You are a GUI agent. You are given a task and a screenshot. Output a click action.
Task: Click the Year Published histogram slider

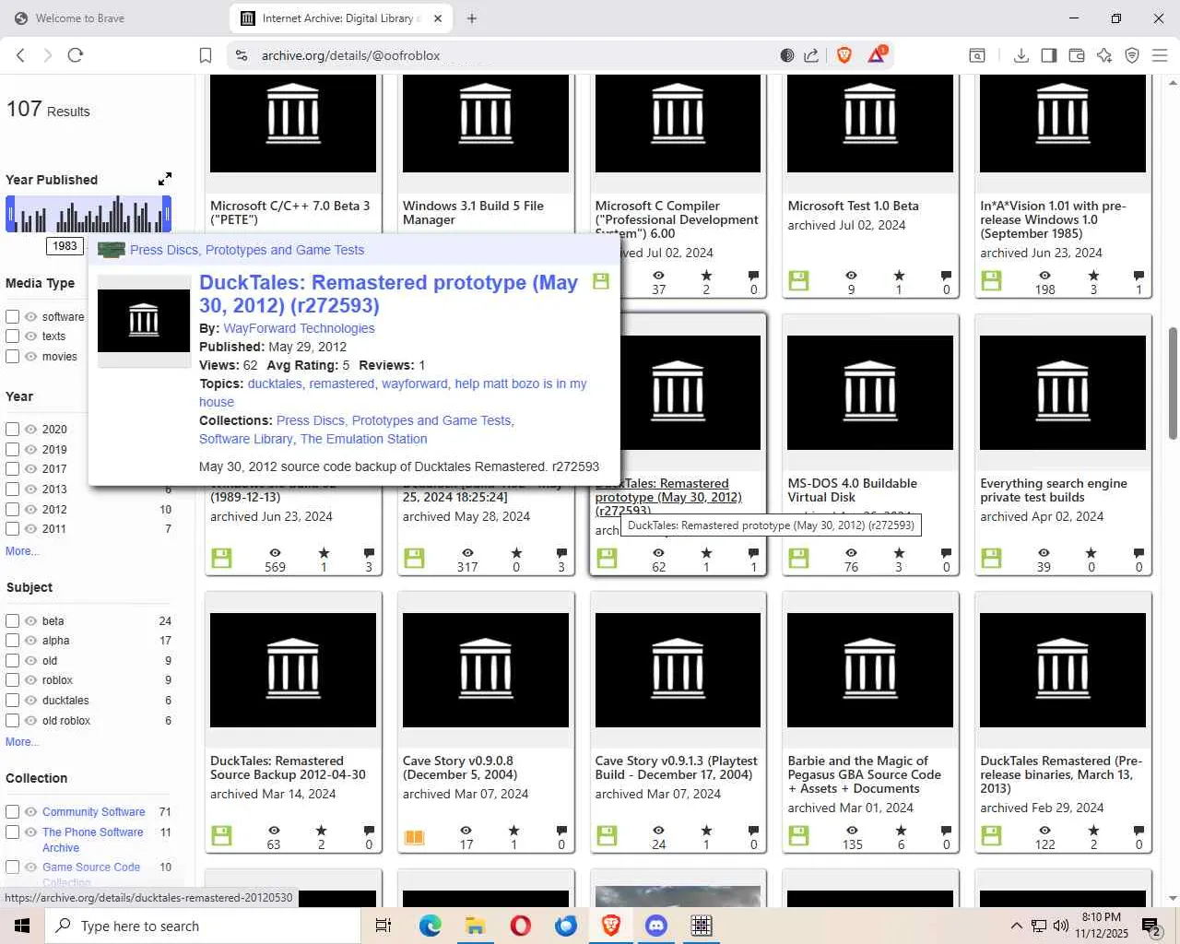[x=88, y=215]
